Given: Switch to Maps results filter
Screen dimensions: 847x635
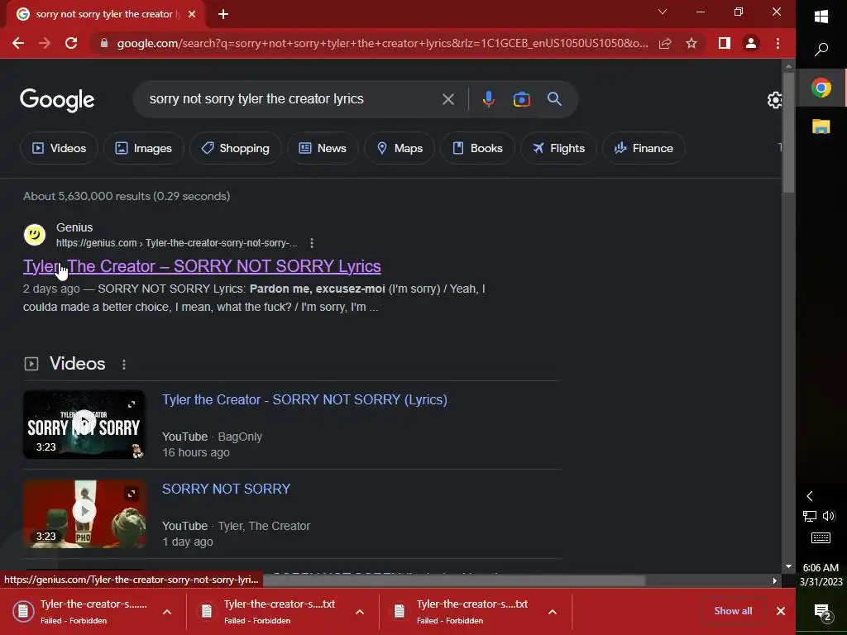Looking at the screenshot, I should point(400,148).
